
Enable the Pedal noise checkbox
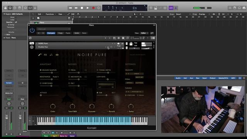click(69, 70)
